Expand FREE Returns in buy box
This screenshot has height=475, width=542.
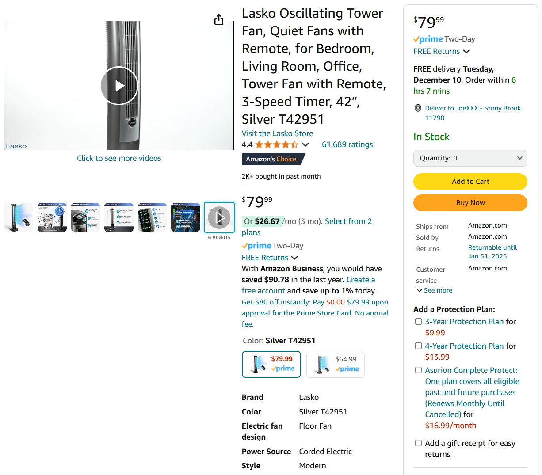[441, 51]
